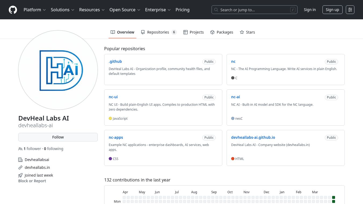Click the Projects tab table icon
Screen dimensions: 363x204
coord(186,32)
